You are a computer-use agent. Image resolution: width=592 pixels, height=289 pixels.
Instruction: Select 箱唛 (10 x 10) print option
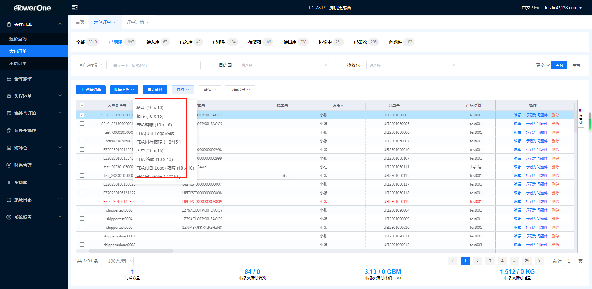[150, 107]
